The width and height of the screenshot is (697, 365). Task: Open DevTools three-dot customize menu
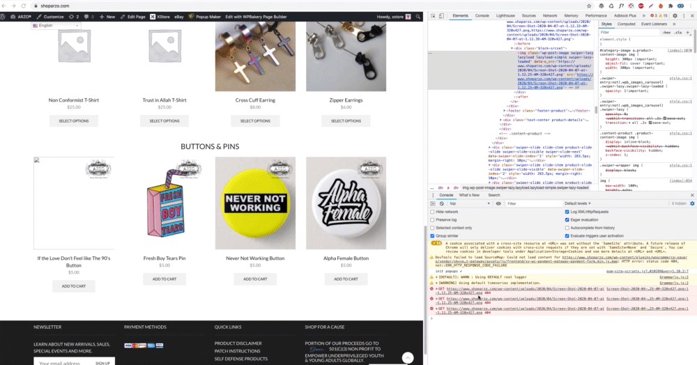(x=684, y=15)
